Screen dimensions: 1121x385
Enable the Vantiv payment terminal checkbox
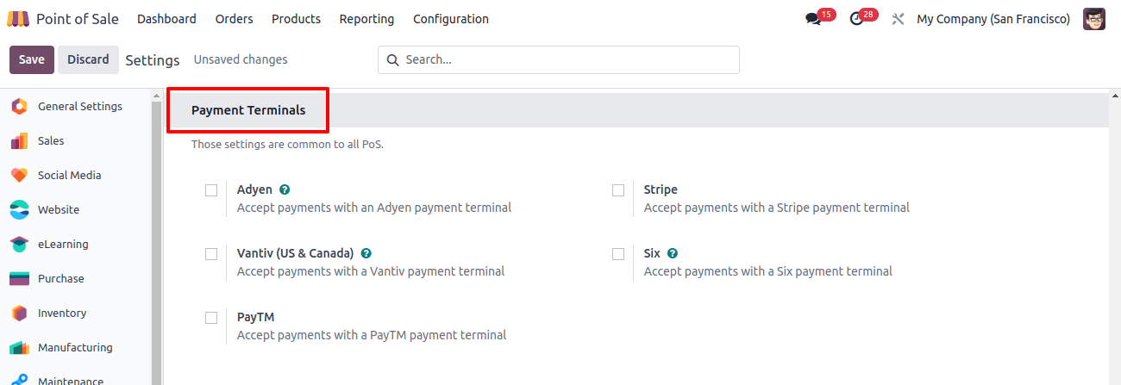pos(211,254)
